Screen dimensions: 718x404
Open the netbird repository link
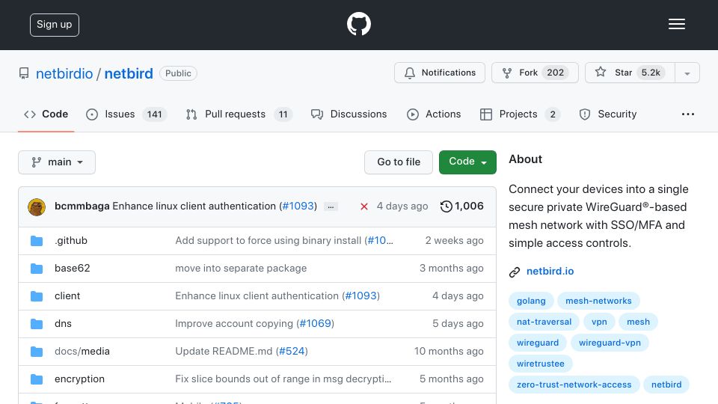tap(129, 73)
